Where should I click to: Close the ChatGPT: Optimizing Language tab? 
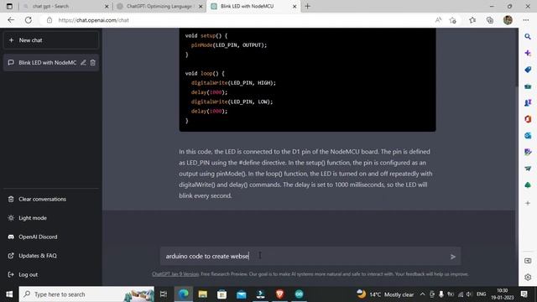[x=201, y=6]
